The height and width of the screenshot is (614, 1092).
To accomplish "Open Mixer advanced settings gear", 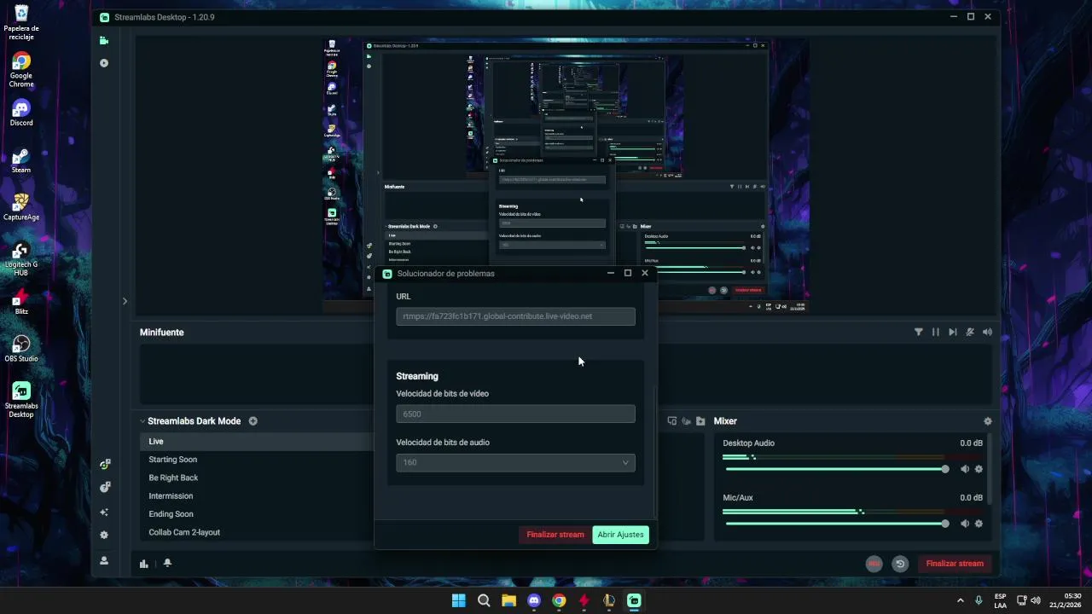I will click(x=988, y=421).
